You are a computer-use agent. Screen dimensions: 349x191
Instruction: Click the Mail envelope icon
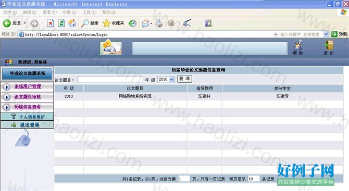(145, 23)
